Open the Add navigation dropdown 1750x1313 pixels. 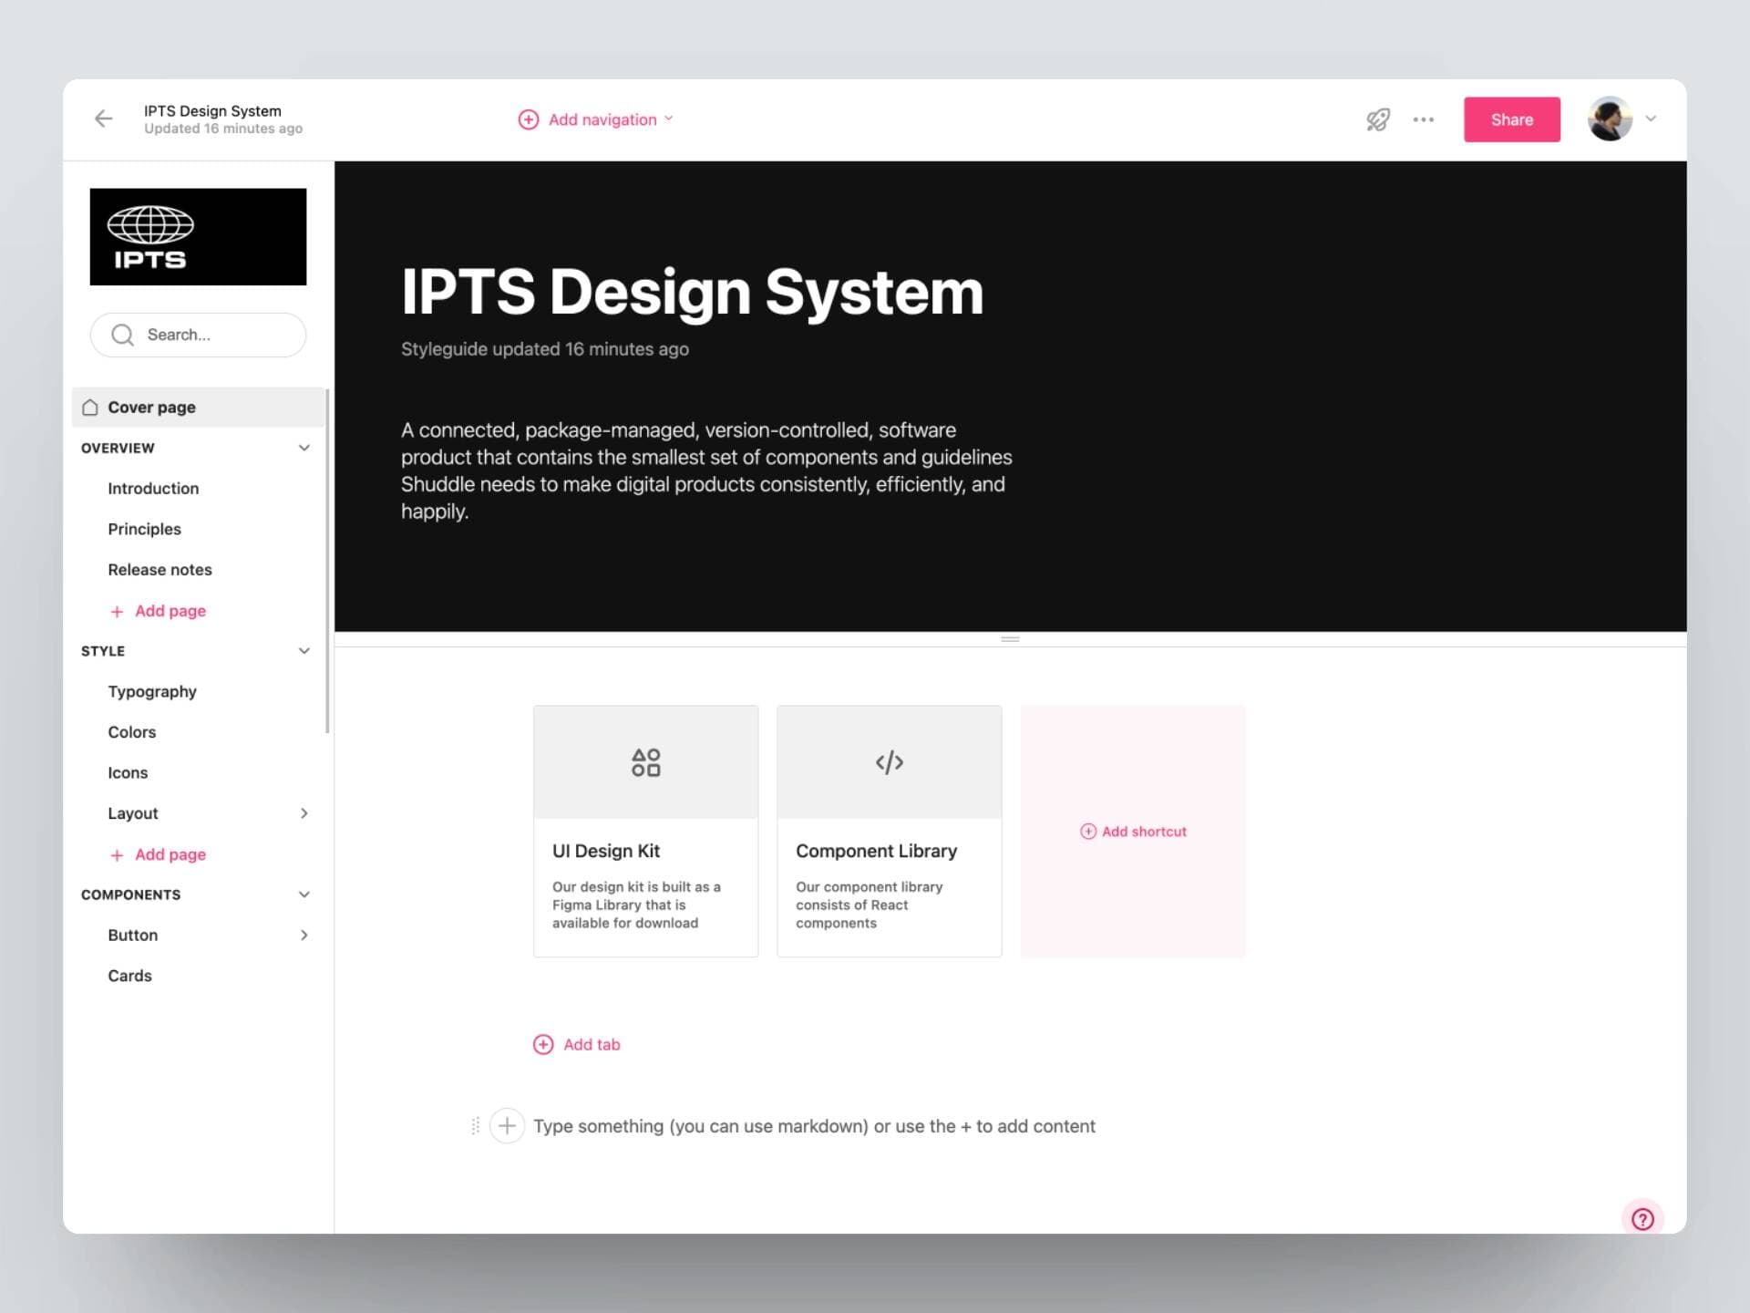(x=596, y=119)
